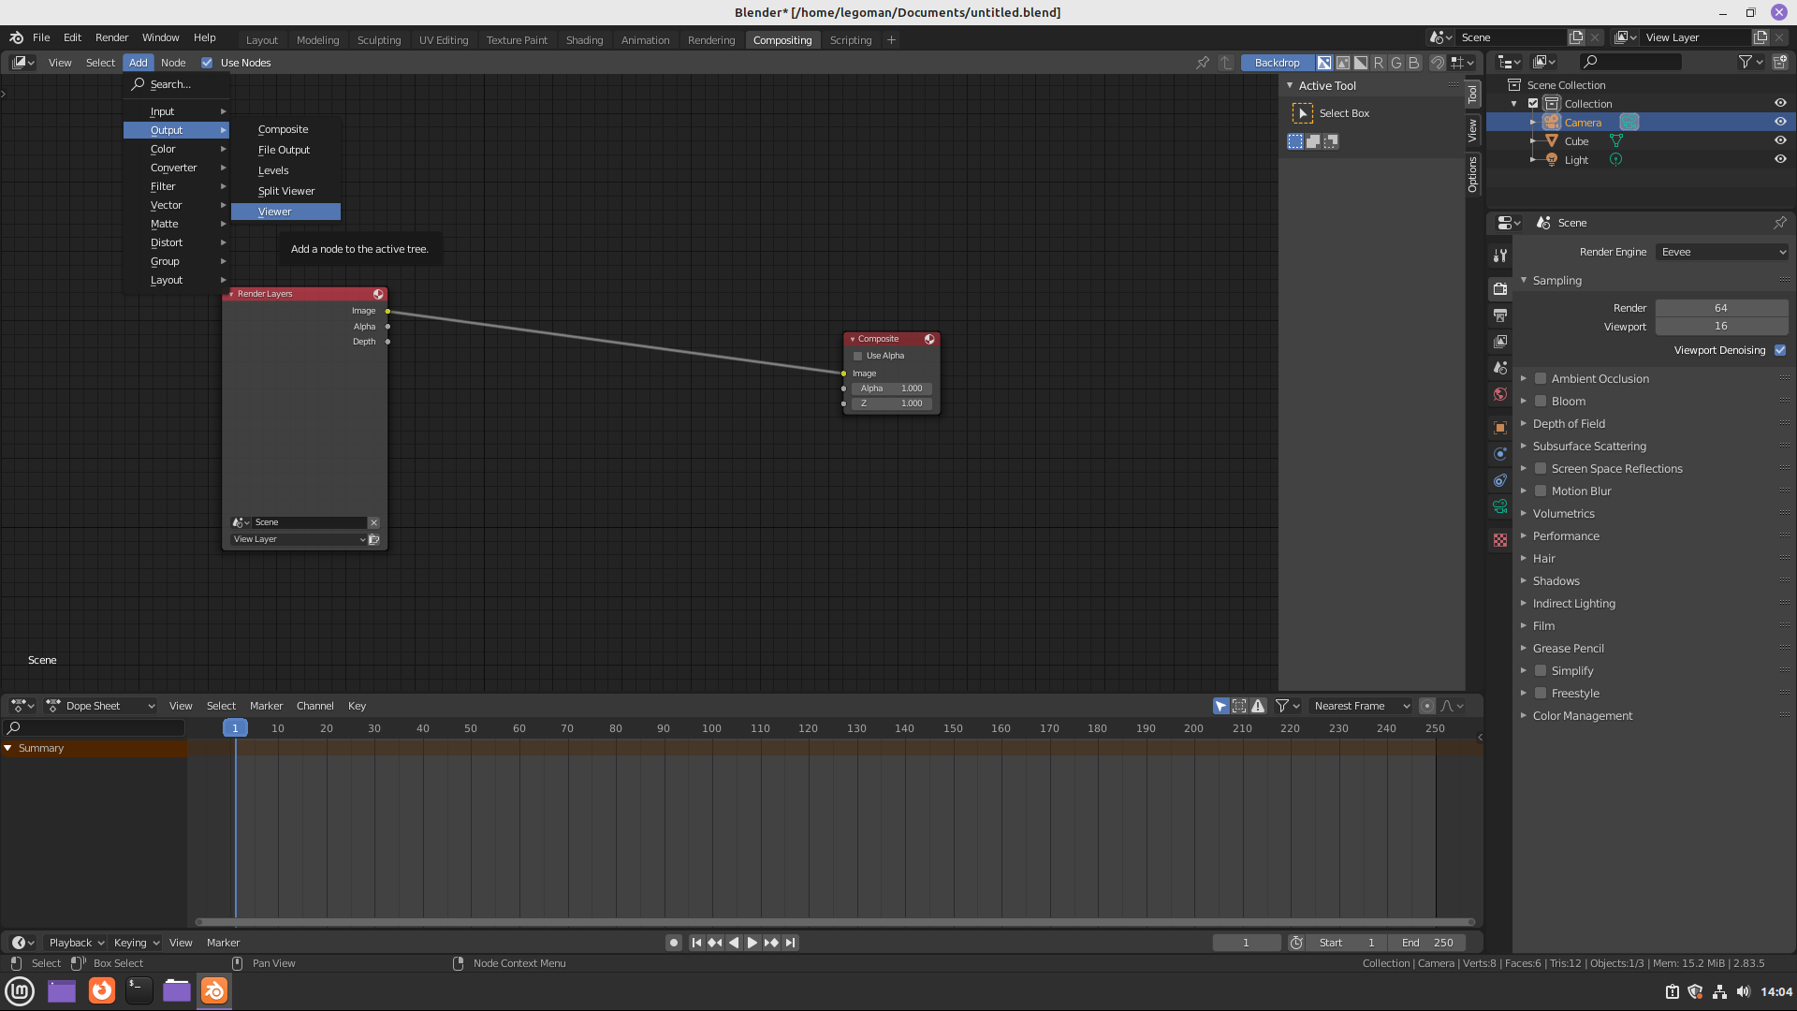Image resolution: width=1797 pixels, height=1011 pixels.
Task: Open the Nearest Frame snapping dropdown
Action: pyautogui.click(x=1361, y=706)
